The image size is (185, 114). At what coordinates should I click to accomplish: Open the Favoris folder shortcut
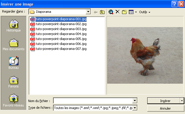(x=13, y=82)
